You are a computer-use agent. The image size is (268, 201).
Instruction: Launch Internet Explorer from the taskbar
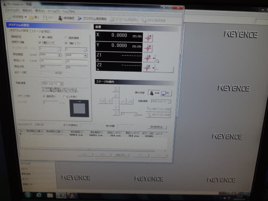point(39,195)
